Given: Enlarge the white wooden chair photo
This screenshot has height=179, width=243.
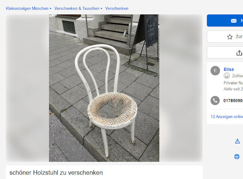Looking at the screenshot, I should point(104,88).
